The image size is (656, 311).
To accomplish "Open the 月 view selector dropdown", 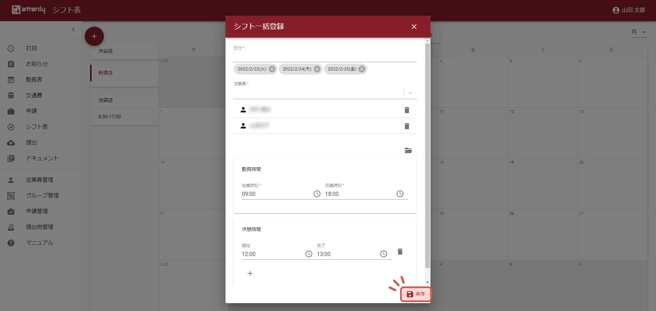I will click(639, 32).
